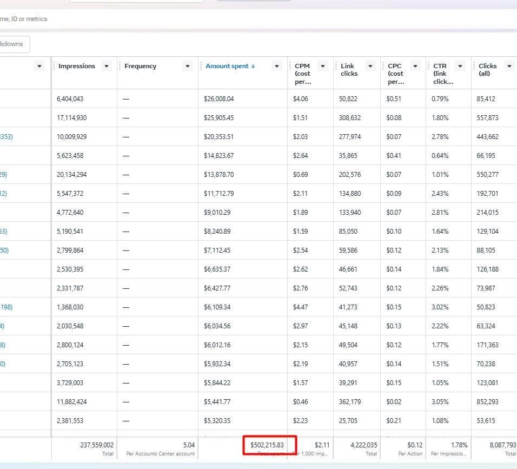Open the Impressions column dropdown arrow
The width and height of the screenshot is (517, 469).
coord(107,66)
